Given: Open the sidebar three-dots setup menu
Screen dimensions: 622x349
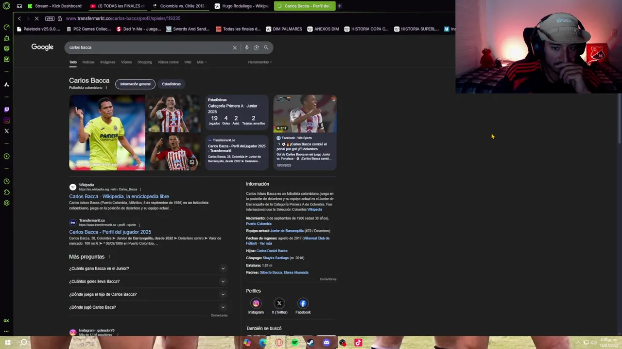Looking at the screenshot, I should click(6, 331).
